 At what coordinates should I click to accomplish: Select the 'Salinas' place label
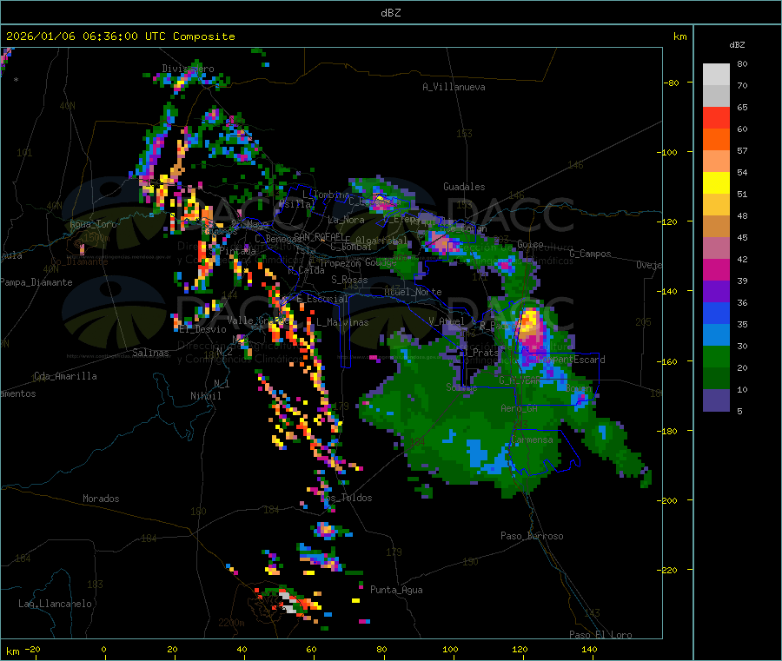point(150,353)
